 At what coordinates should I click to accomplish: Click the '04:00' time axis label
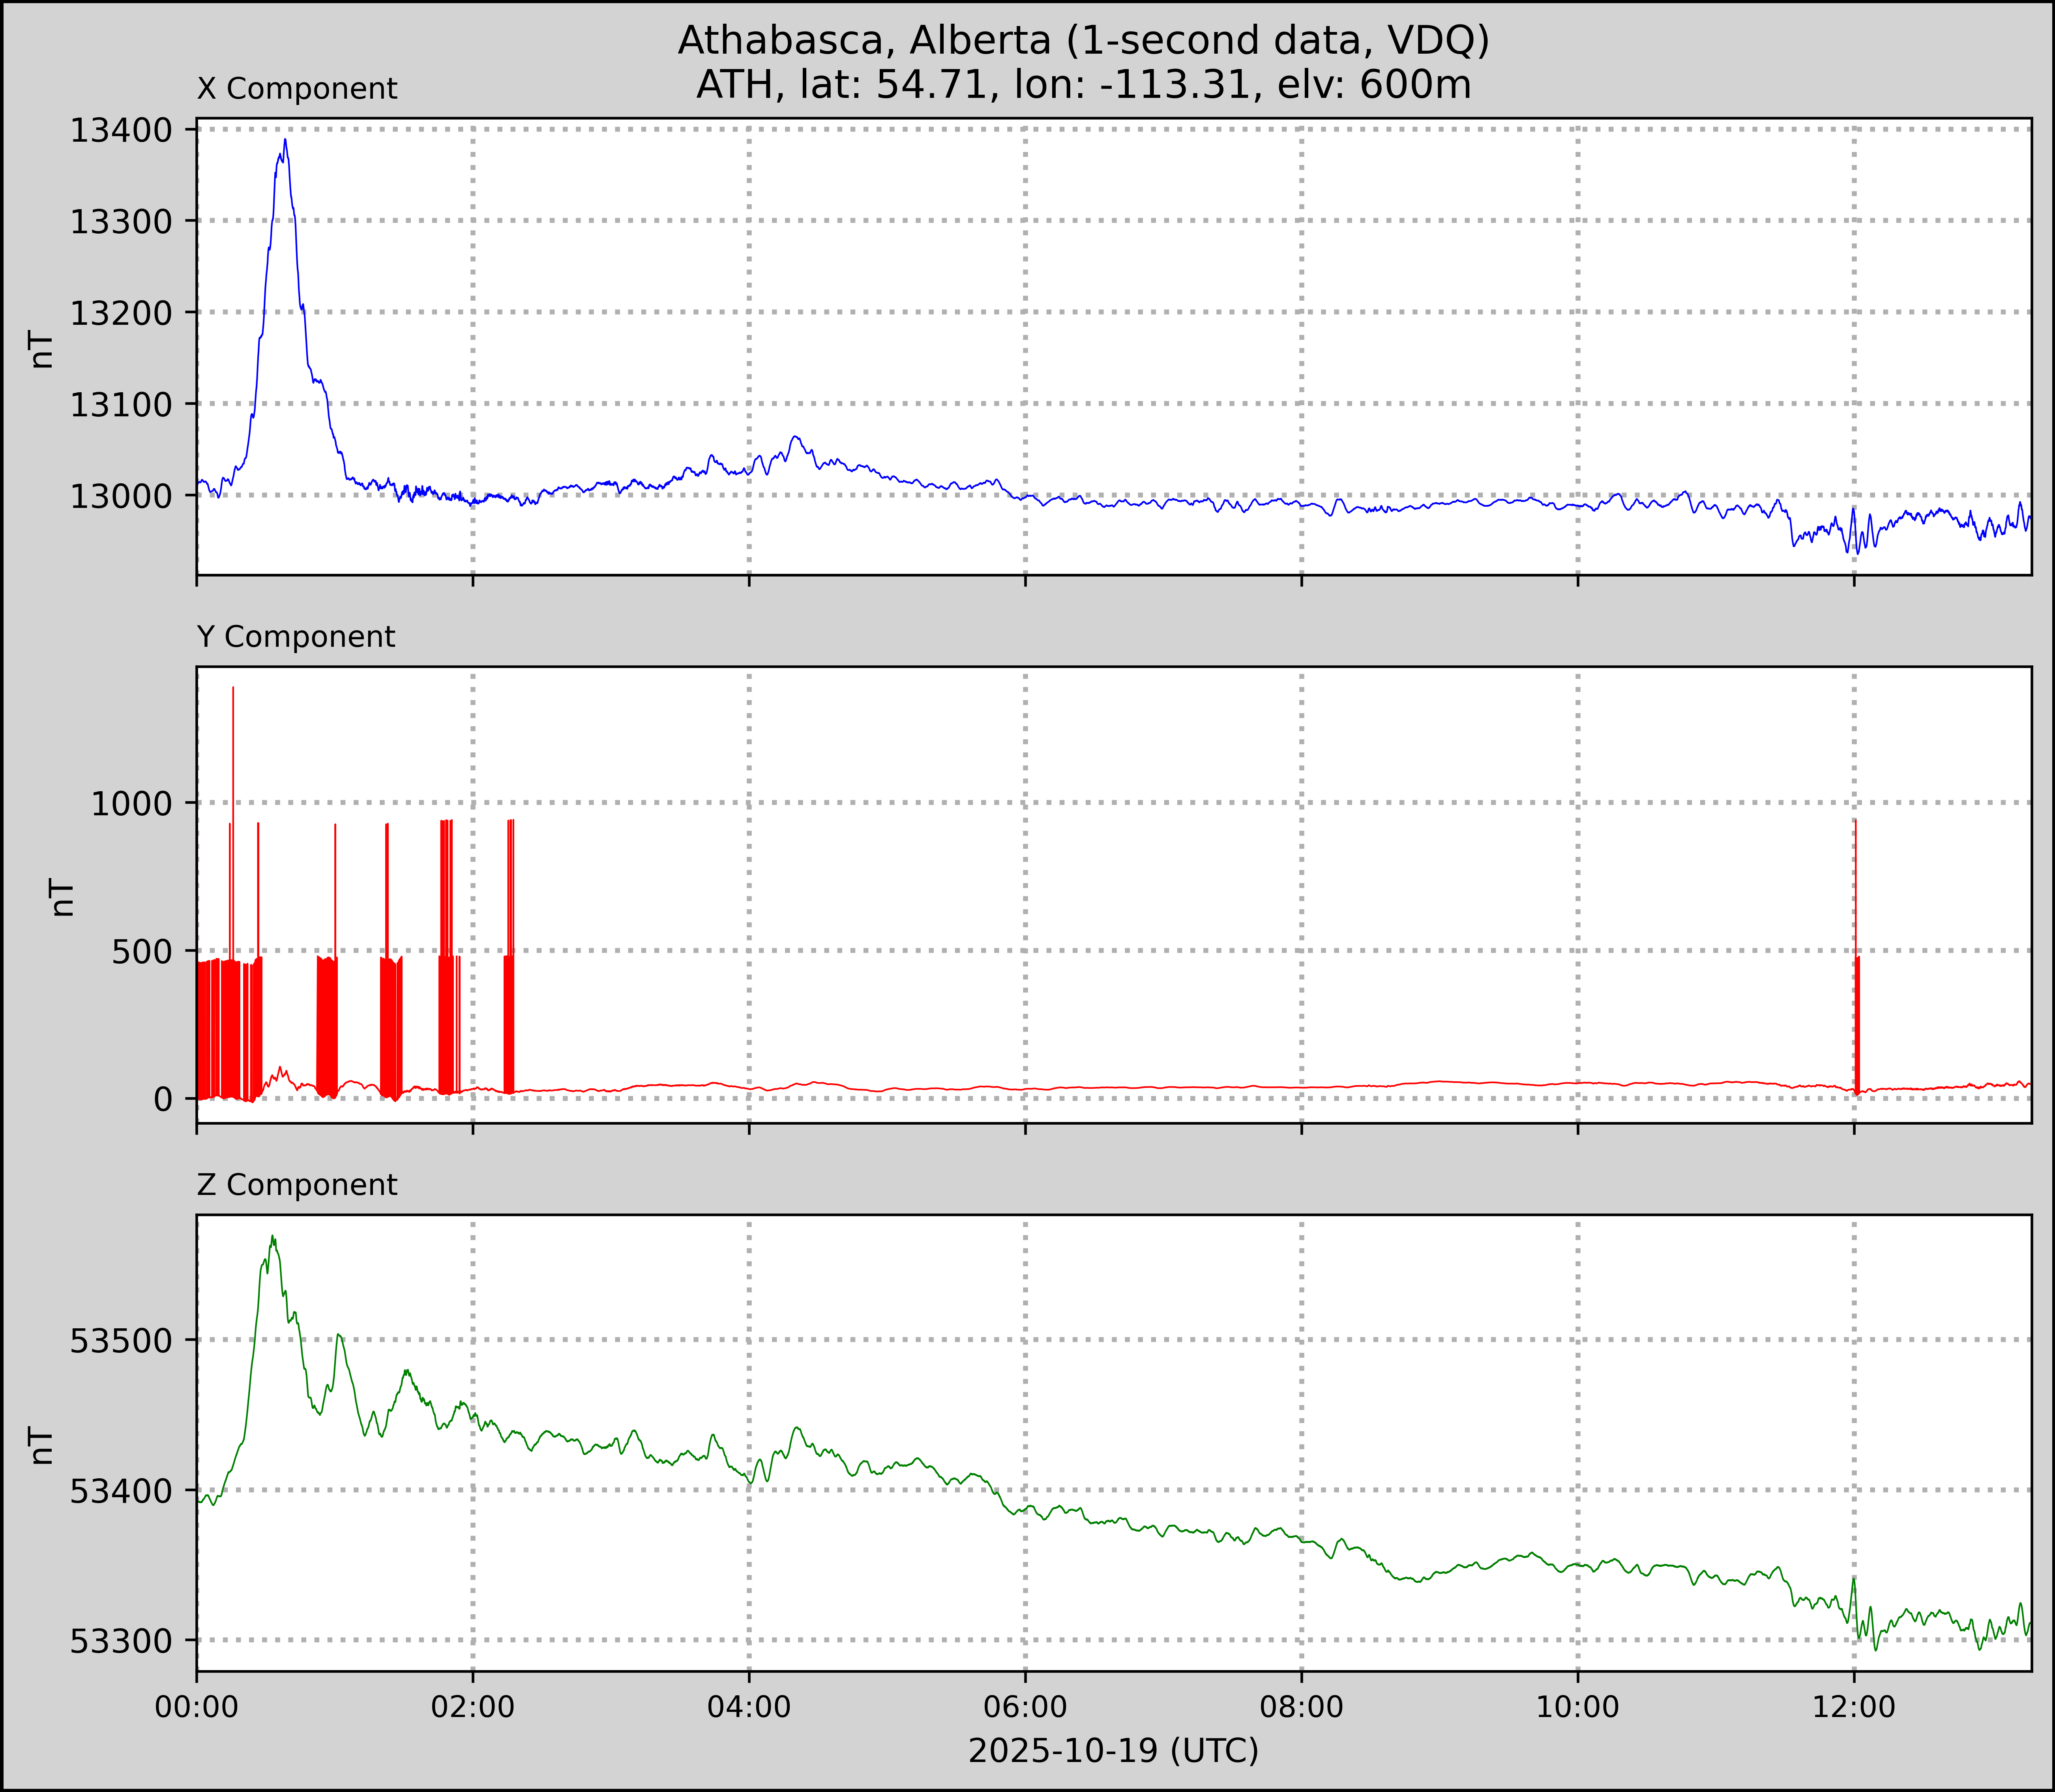click(749, 1707)
